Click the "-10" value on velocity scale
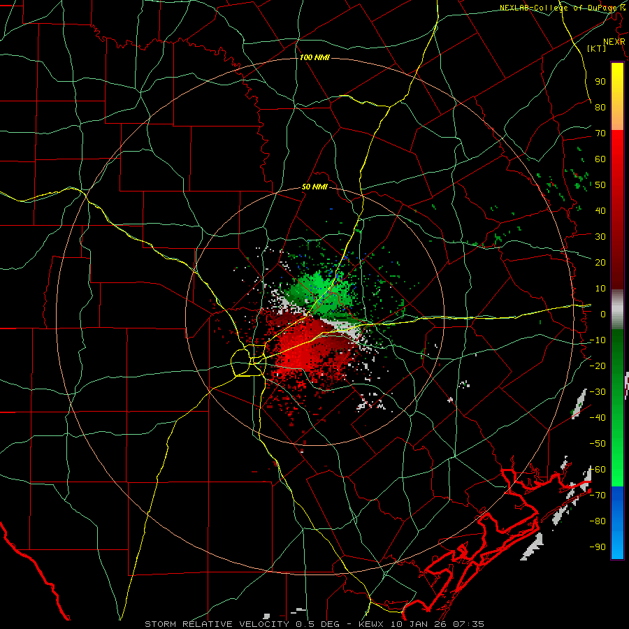 (x=598, y=340)
